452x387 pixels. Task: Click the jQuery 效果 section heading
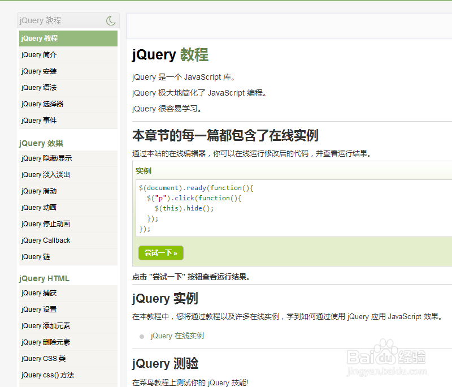pyautogui.click(x=41, y=144)
